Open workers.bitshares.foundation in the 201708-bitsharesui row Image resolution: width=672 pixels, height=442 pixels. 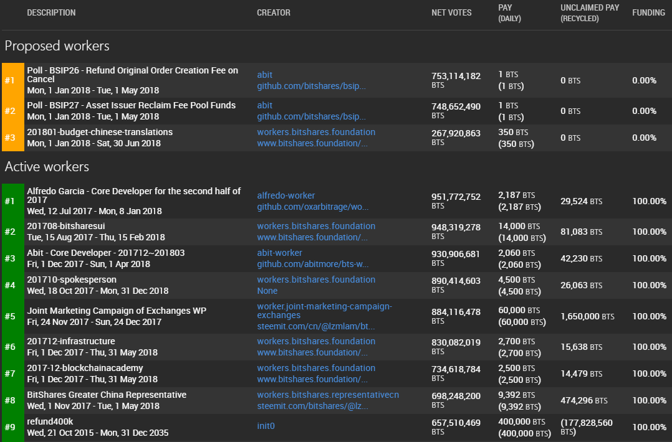(316, 226)
